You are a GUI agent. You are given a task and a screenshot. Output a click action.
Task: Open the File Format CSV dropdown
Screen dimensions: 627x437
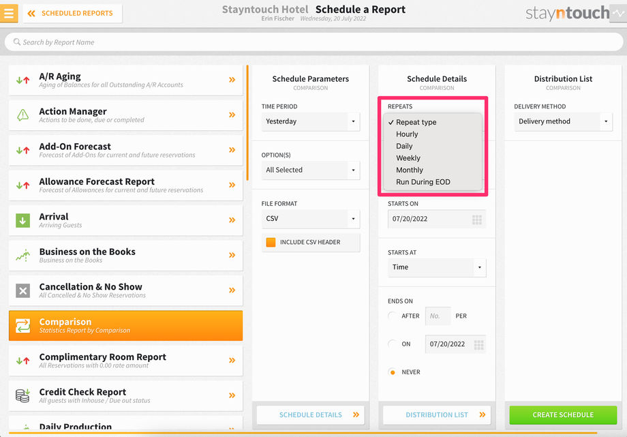[311, 218]
